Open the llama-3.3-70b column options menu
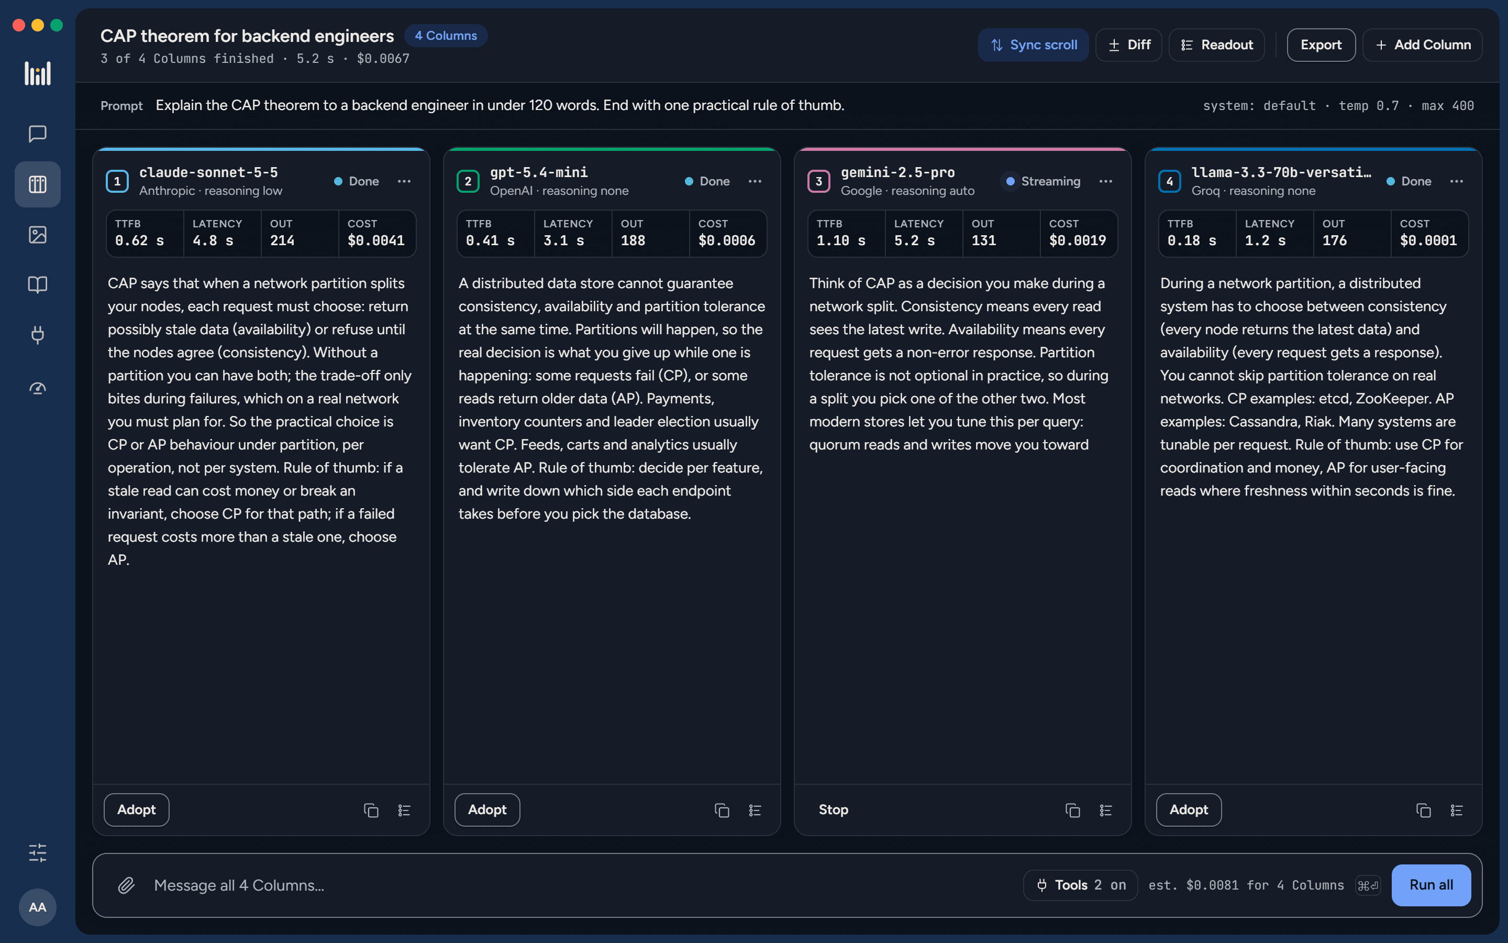This screenshot has width=1508, height=943. pyautogui.click(x=1457, y=181)
